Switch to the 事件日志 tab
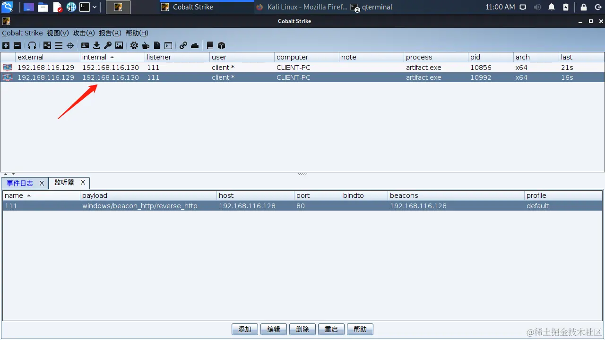Image resolution: width=605 pixels, height=340 pixels. click(x=20, y=183)
